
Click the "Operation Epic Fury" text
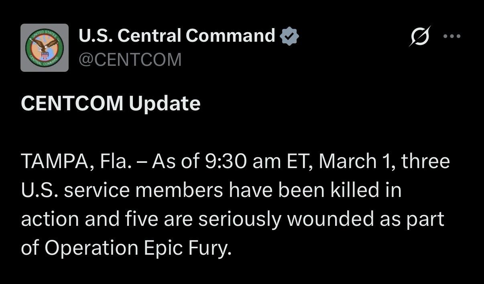(x=137, y=248)
